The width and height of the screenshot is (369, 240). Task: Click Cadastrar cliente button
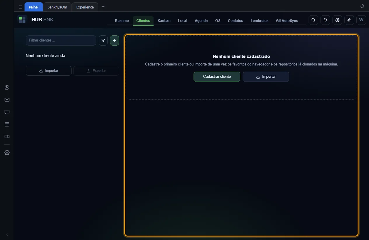[x=217, y=77]
